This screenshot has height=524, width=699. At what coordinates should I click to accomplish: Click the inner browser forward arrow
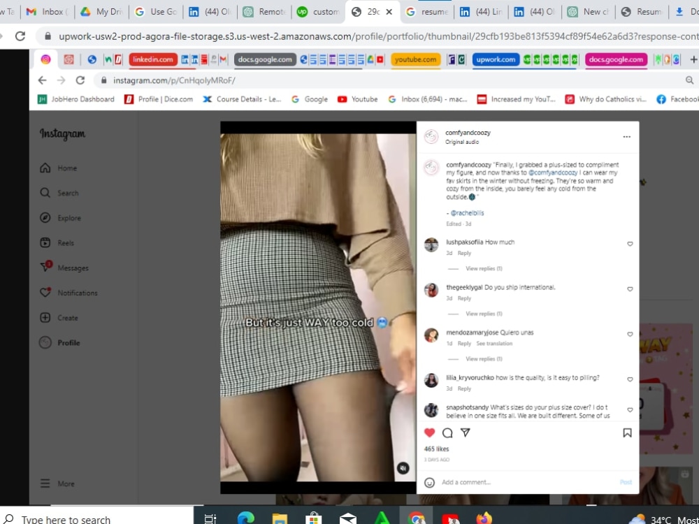coord(61,80)
